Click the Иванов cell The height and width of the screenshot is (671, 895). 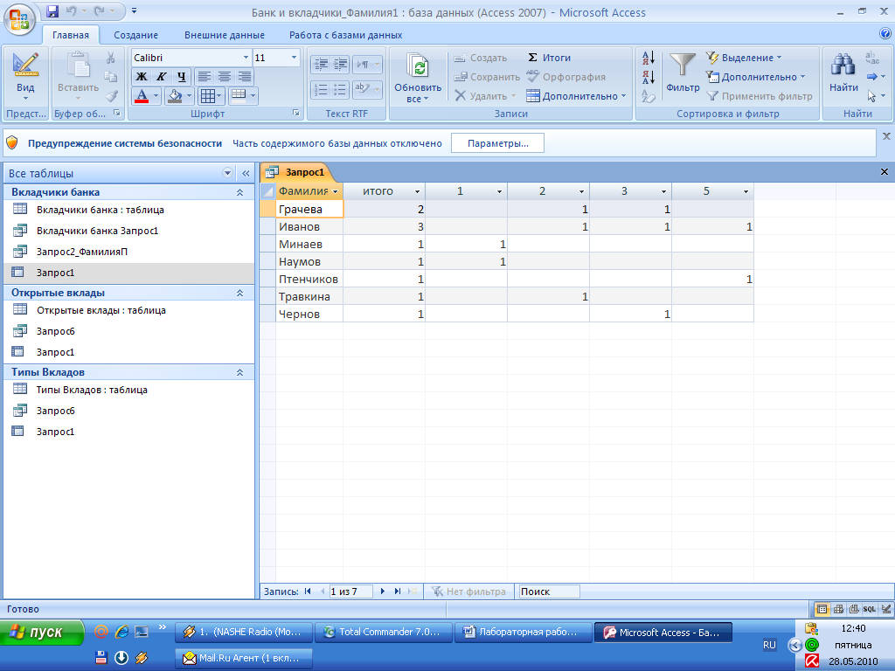(x=309, y=226)
